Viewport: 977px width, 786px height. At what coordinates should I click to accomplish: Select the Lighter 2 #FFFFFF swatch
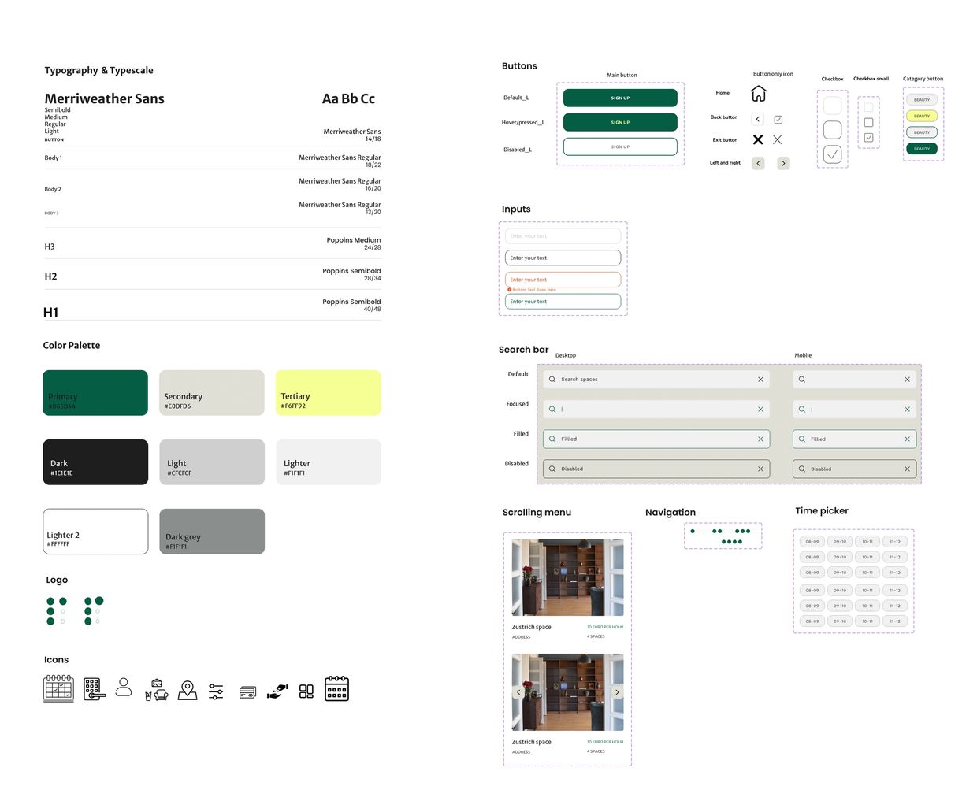pos(95,532)
